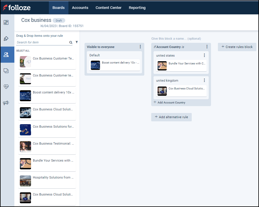259x207 pixels.
Task: Open the content pages icon in sidebar
Action: point(6,70)
